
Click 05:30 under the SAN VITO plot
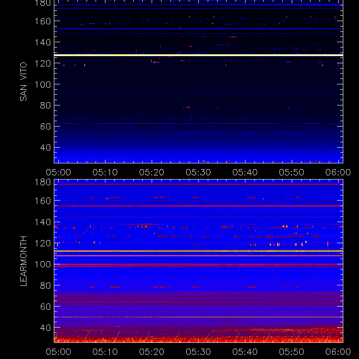198,172
